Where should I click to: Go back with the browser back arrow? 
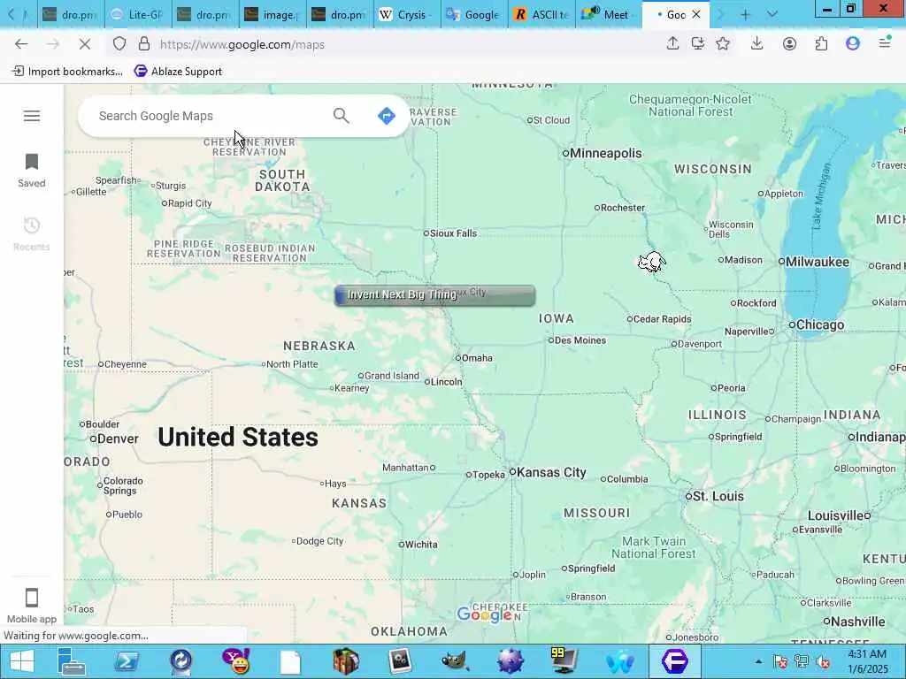coord(21,44)
